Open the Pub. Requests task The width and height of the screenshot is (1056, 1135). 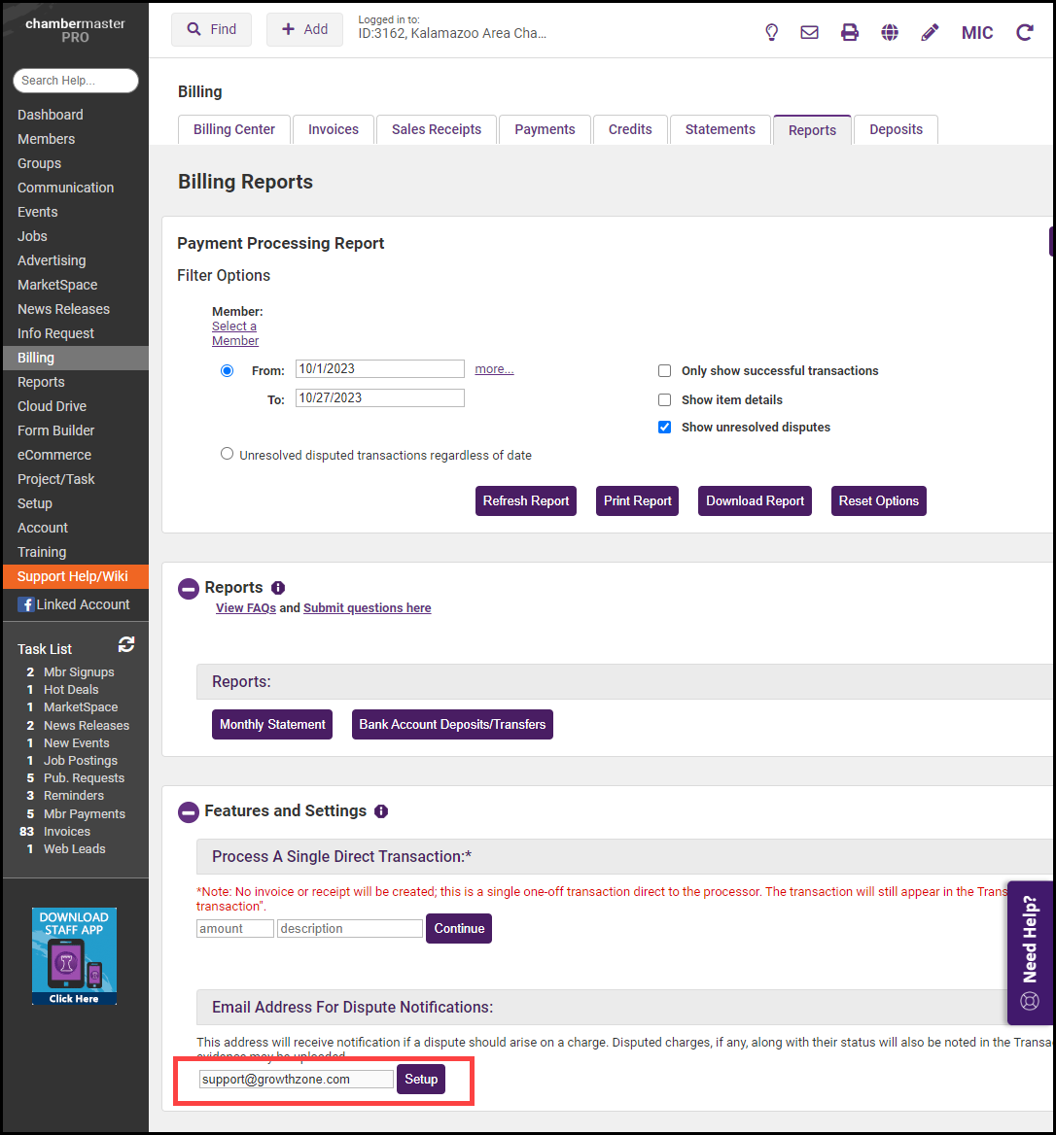84,778
